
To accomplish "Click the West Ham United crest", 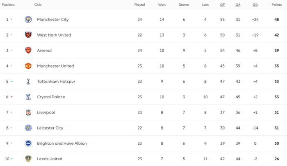I will [x=28, y=35].
